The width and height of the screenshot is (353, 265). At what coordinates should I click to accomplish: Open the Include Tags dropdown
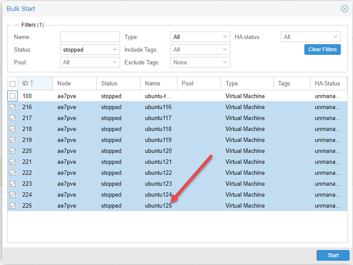click(x=200, y=49)
